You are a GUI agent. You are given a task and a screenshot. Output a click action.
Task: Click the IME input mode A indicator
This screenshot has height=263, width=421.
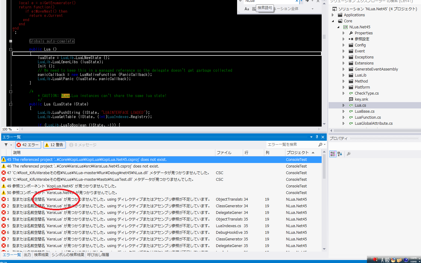[382, 260]
